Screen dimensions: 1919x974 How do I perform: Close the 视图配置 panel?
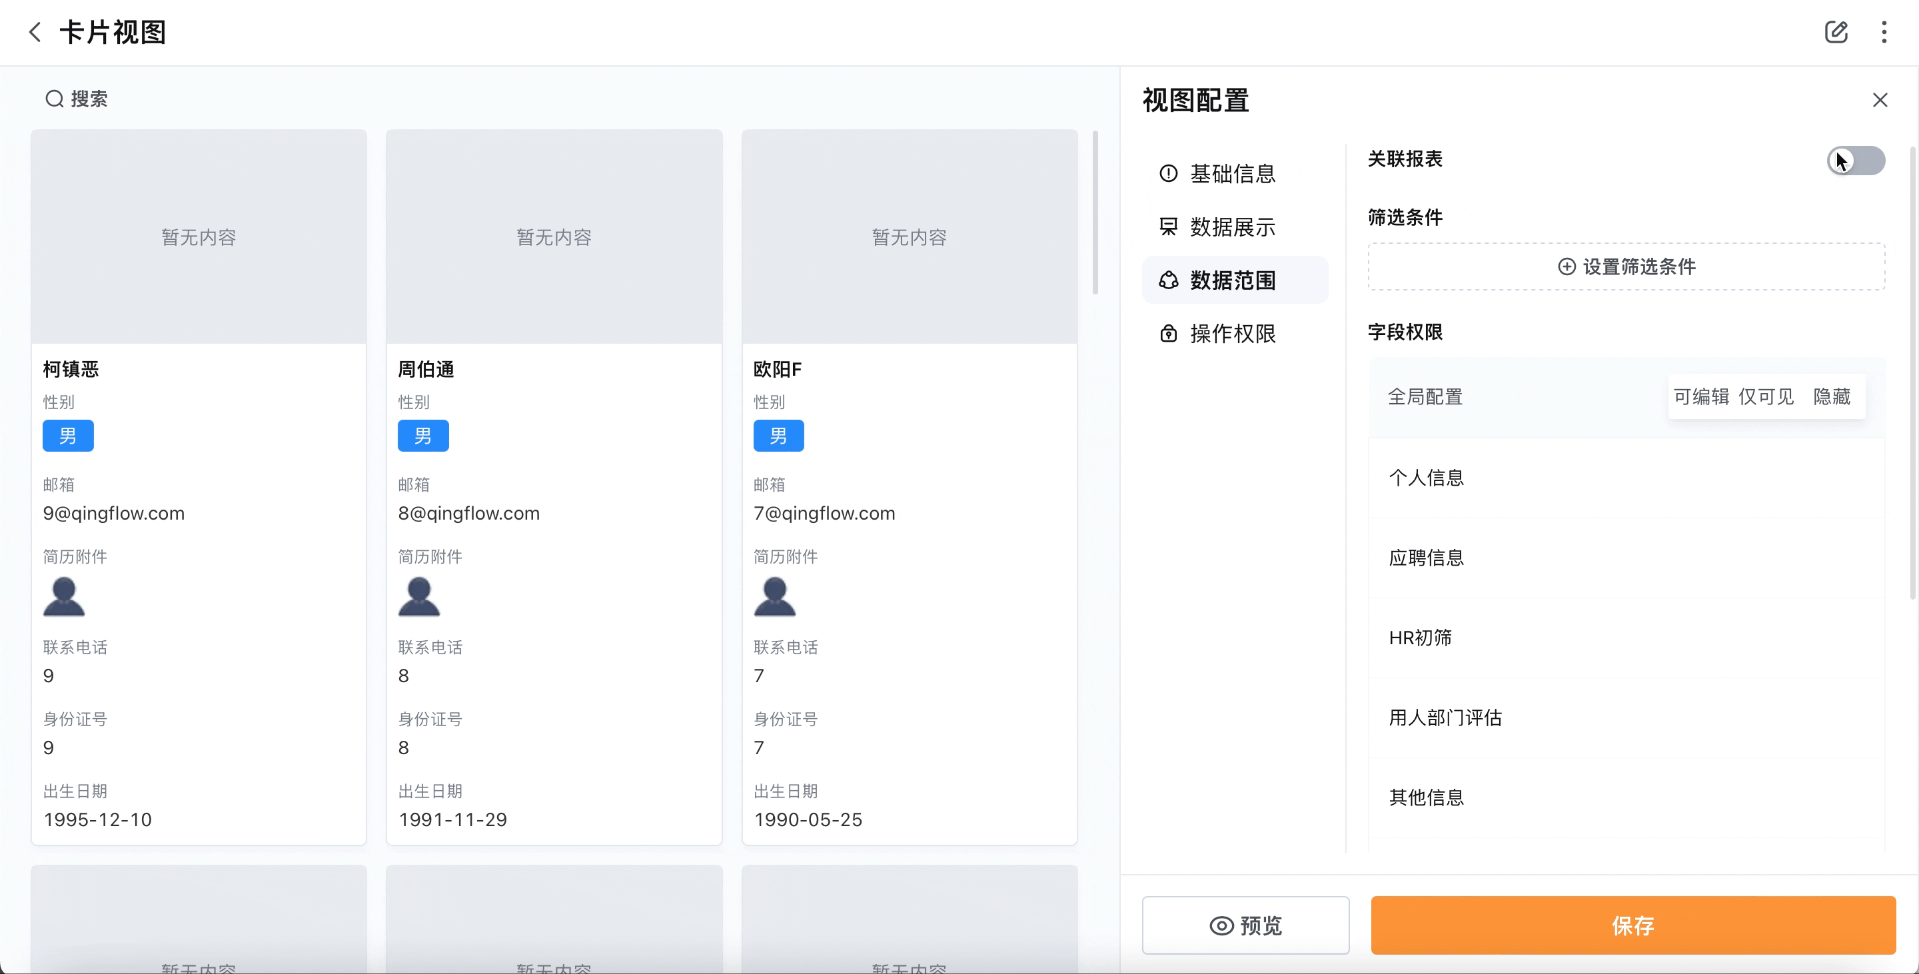pyautogui.click(x=1880, y=100)
